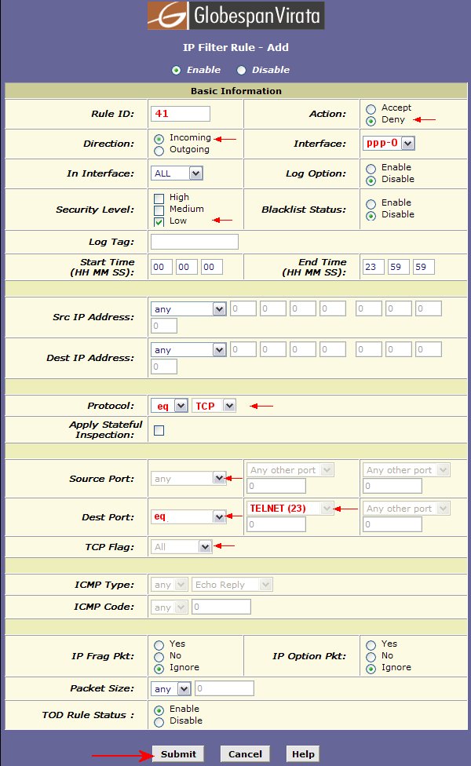Set Direction to Incoming

pos(159,139)
